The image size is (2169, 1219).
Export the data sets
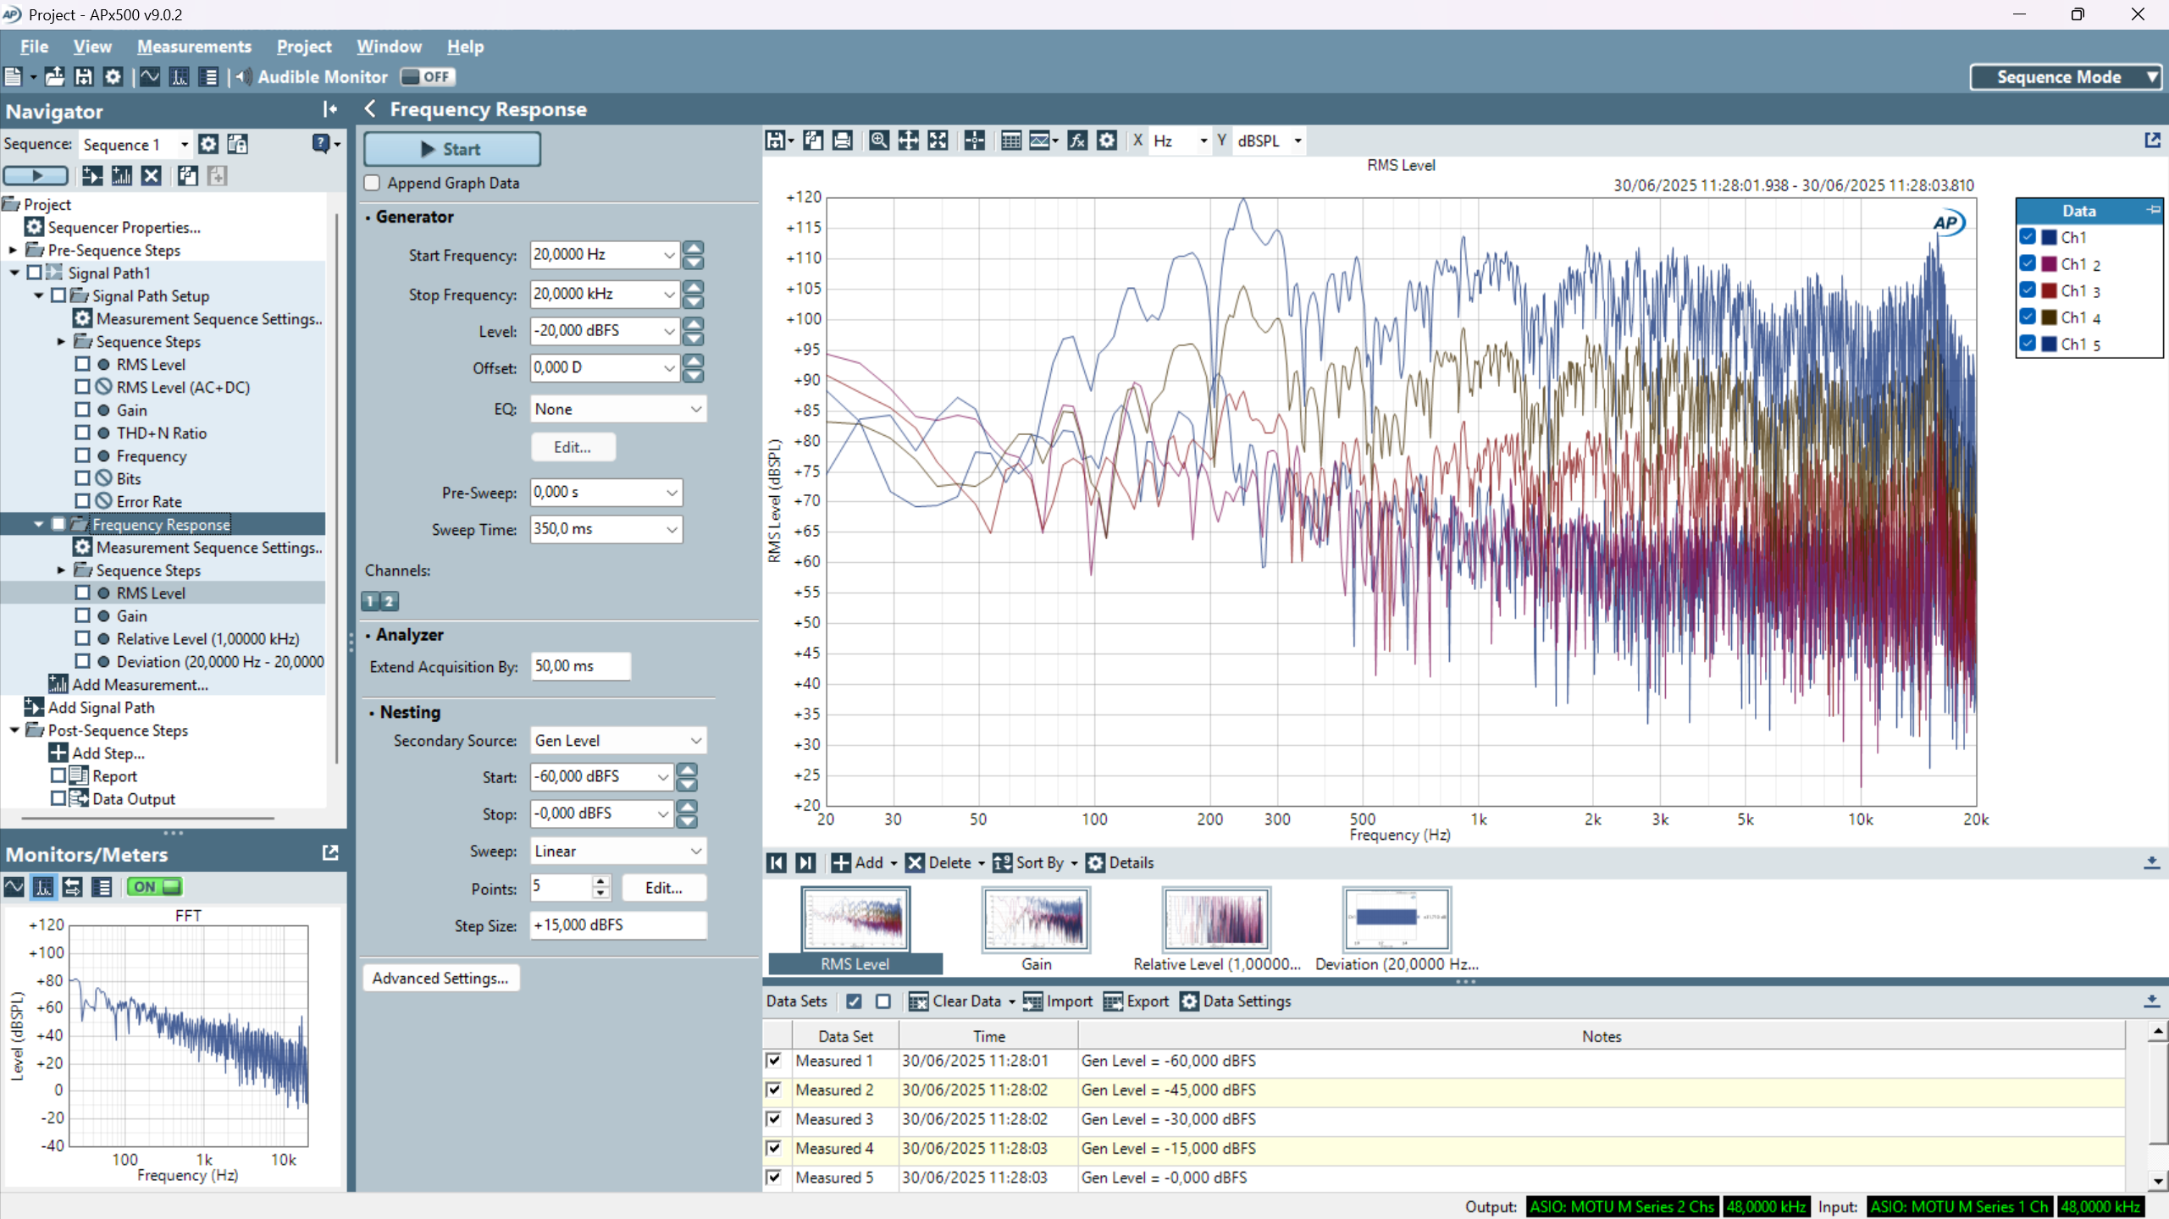pyautogui.click(x=1136, y=1001)
